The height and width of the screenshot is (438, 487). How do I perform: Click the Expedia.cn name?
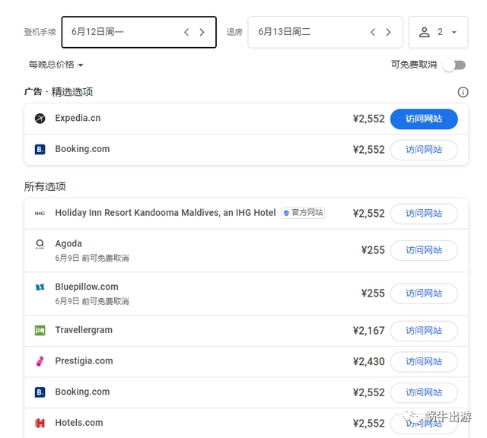point(78,118)
